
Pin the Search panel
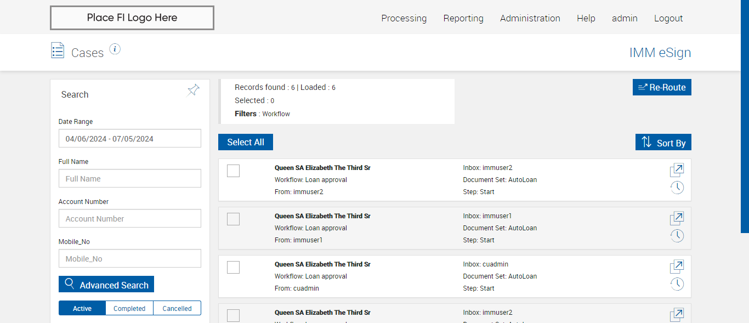(194, 90)
